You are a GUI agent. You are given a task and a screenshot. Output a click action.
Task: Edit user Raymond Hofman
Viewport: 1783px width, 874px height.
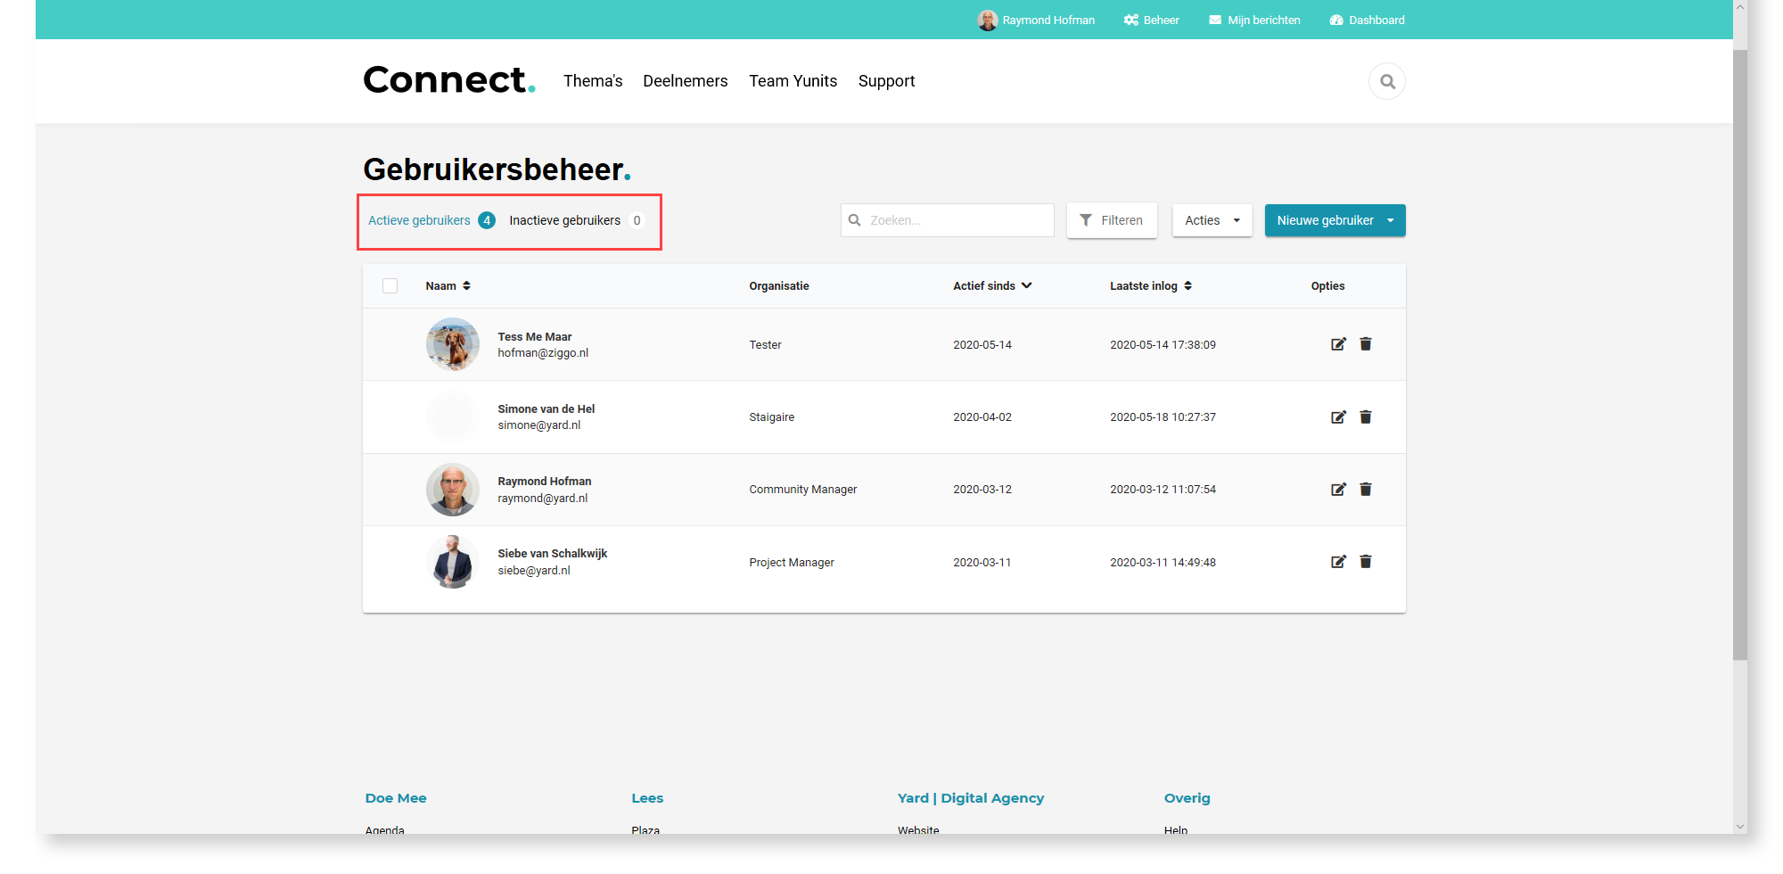[1338, 489]
